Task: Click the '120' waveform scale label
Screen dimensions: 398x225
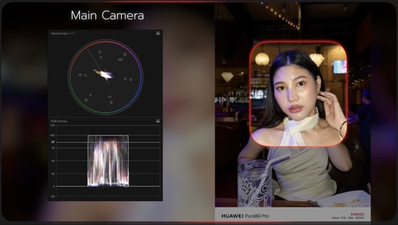Action: click(x=52, y=125)
